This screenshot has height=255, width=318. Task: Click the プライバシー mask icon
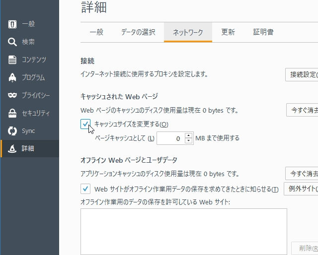click(x=12, y=95)
